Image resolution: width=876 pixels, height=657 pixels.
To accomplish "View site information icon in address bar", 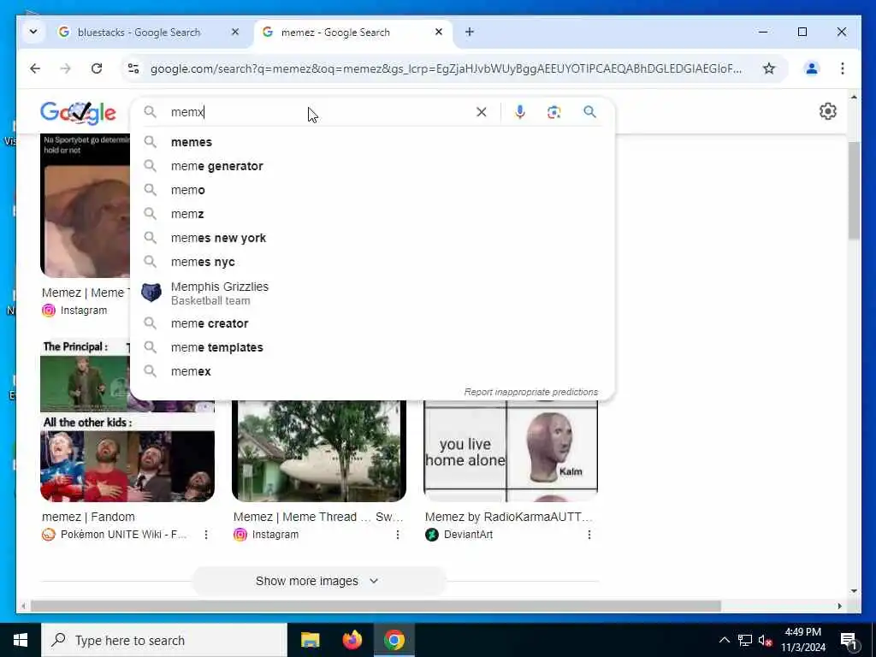I will point(133,68).
